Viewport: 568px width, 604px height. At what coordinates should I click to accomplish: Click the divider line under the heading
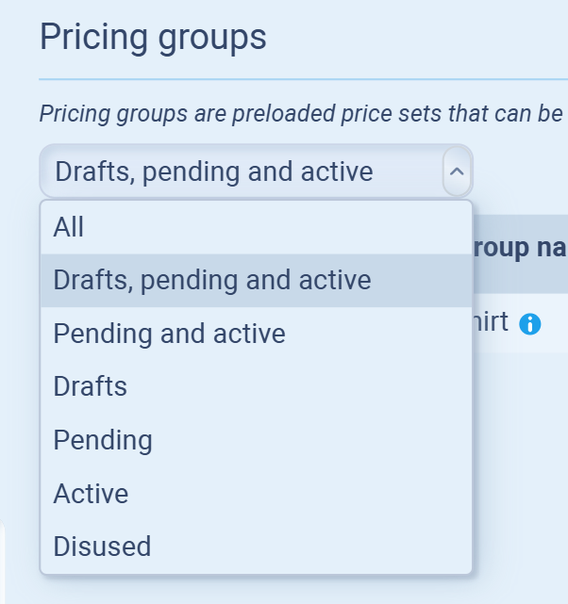click(x=302, y=80)
